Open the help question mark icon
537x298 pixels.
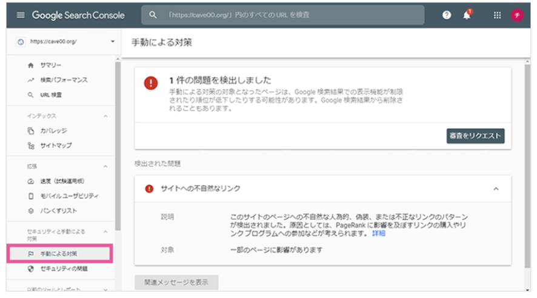[x=446, y=15]
